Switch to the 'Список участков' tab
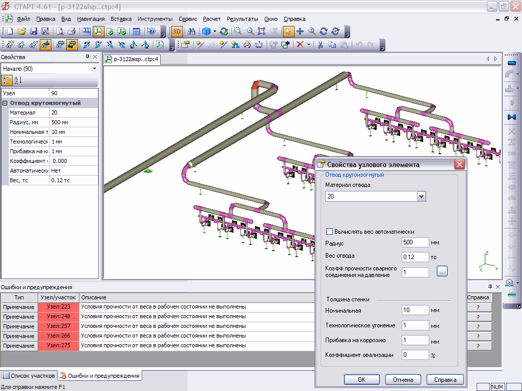This screenshot has width=522, height=391. (29, 376)
